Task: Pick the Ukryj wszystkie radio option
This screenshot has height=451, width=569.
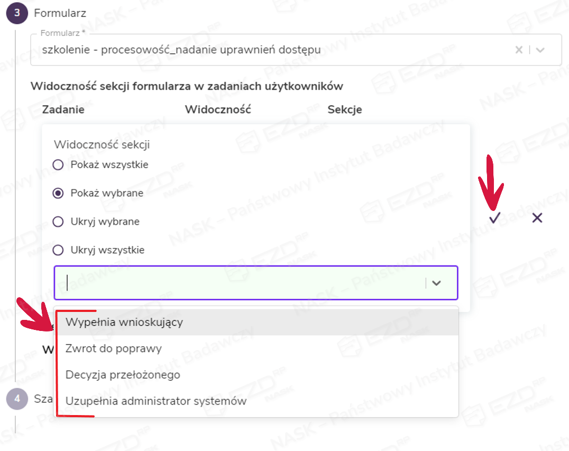Action: (58, 251)
